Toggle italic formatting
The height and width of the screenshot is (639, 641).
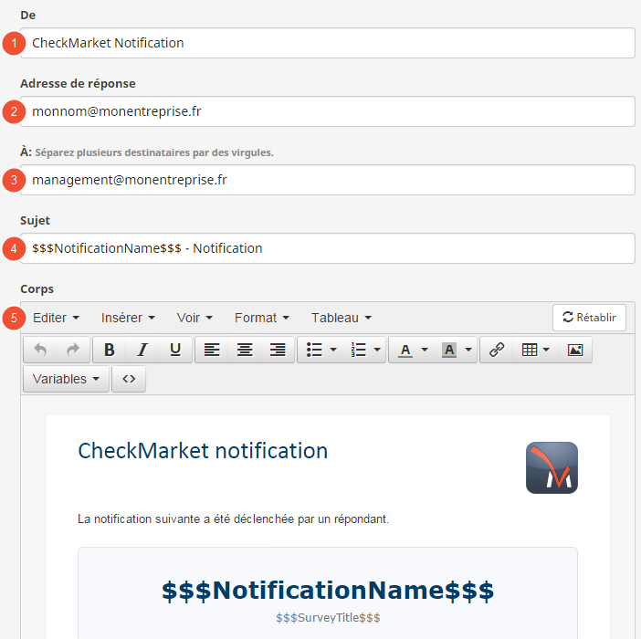pos(142,351)
